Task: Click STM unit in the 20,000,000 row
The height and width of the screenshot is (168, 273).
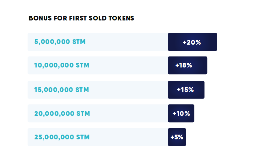Action: coord(83,113)
